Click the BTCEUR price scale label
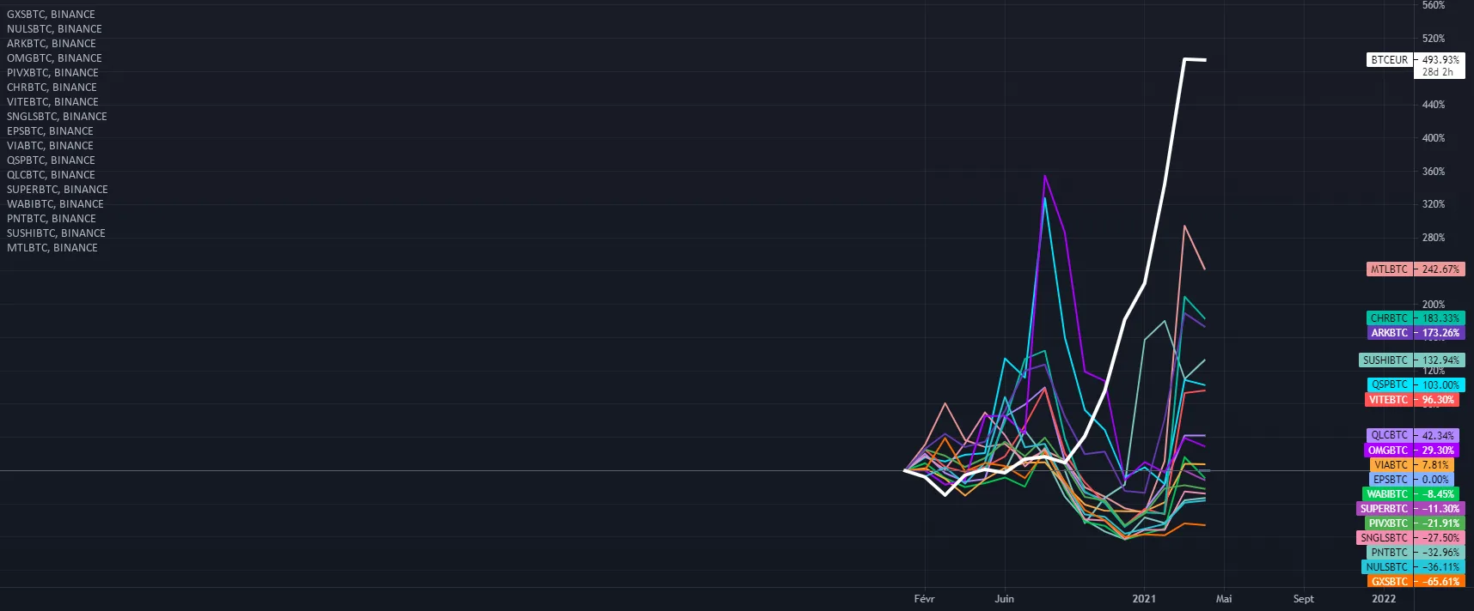Viewport: 1474px width, 611px height. coord(1390,60)
